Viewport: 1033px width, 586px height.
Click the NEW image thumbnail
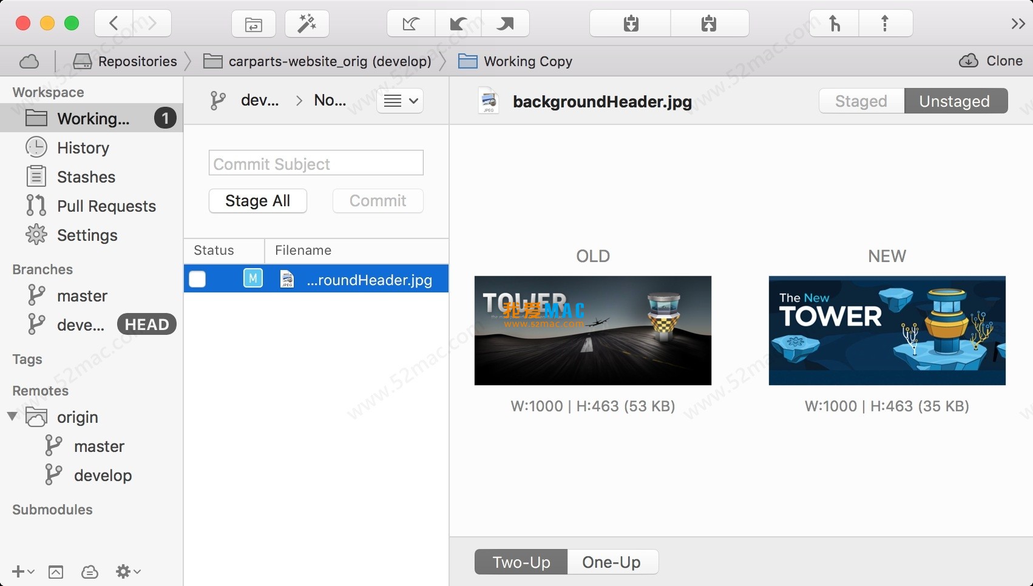(887, 331)
